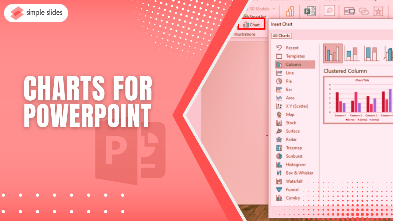Viewport: 393px width, 221px height.
Task: Click the Simple Slides logo
Action: click(36, 13)
